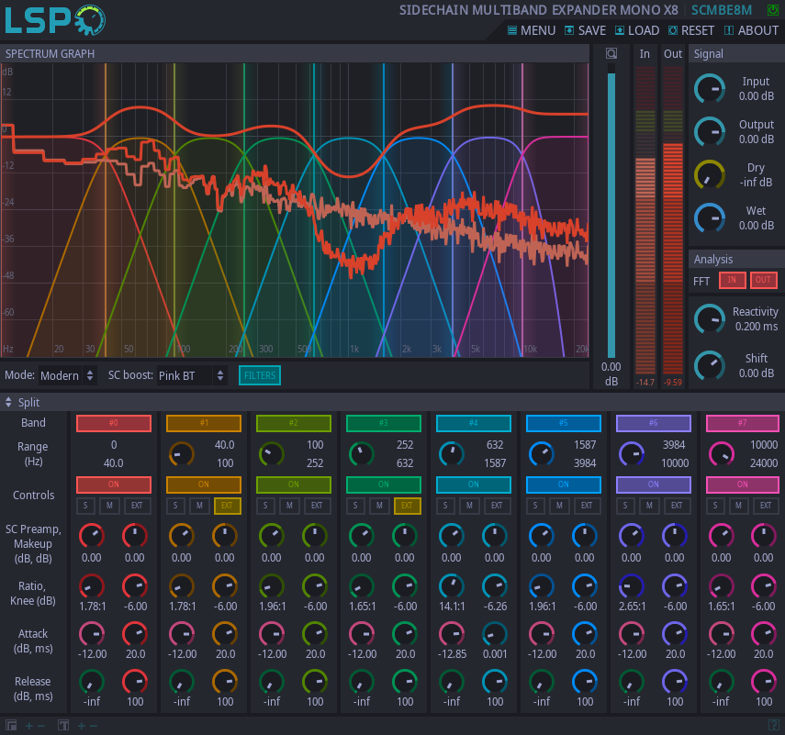The width and height of the screenshot is (785, 735).
Task: Click plus next to UI scaling icon
Action: (29, 726)
